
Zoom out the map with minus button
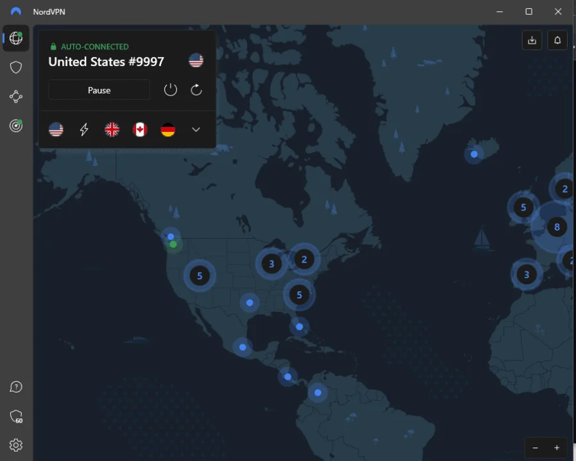[535, 448]
